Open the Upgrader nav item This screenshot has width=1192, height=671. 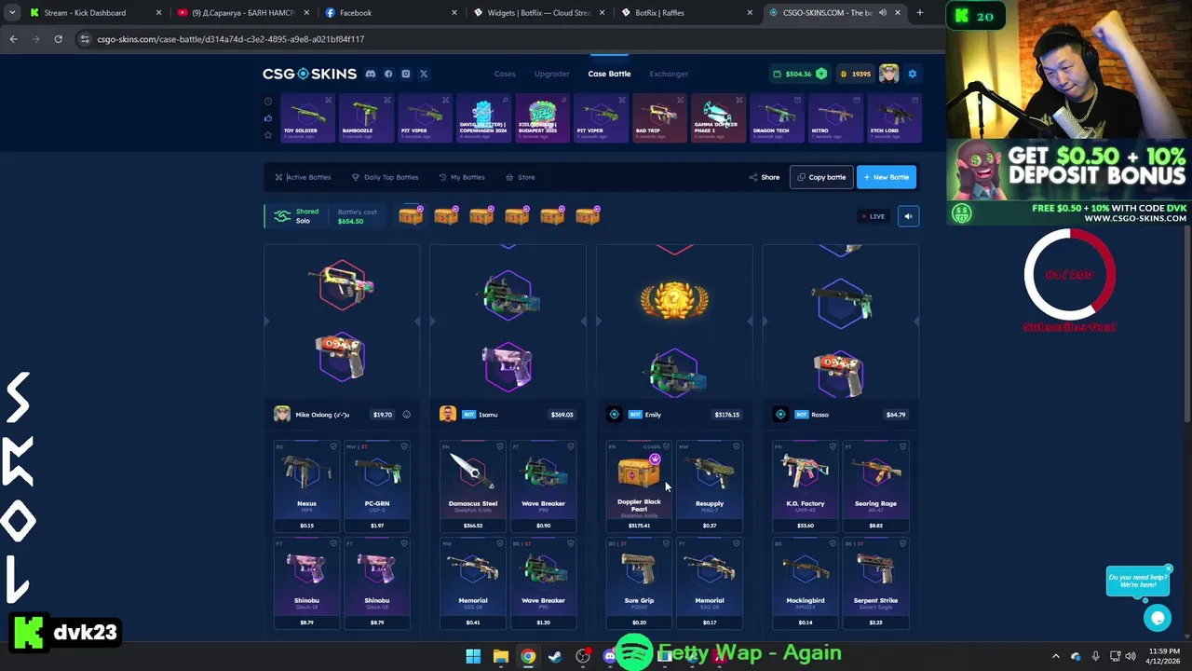551,74
